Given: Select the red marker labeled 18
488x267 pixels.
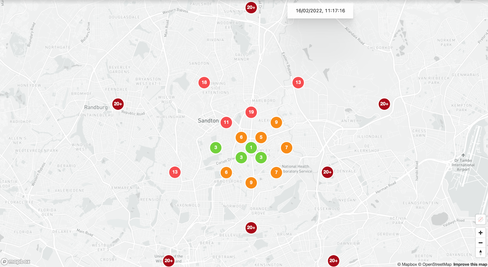Looking at the screenshot, I should coord(204,83).
